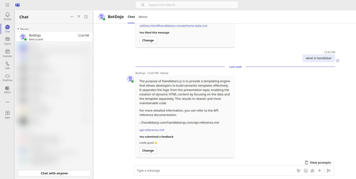This screenshot has width=356, height=179.
Task: Open the app launcher grid icon
Action: (7, 5)
